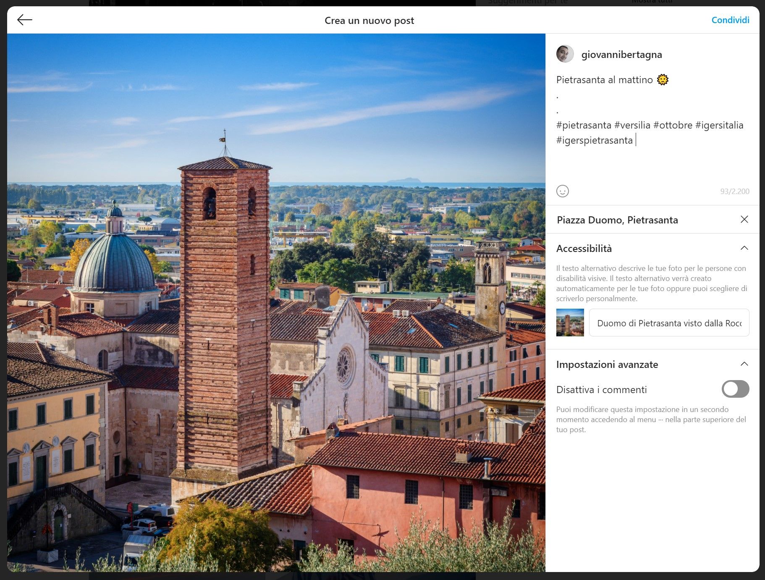
Task: Edit the alt text input field
Action: pyautogui.click(x=669, y=323)
